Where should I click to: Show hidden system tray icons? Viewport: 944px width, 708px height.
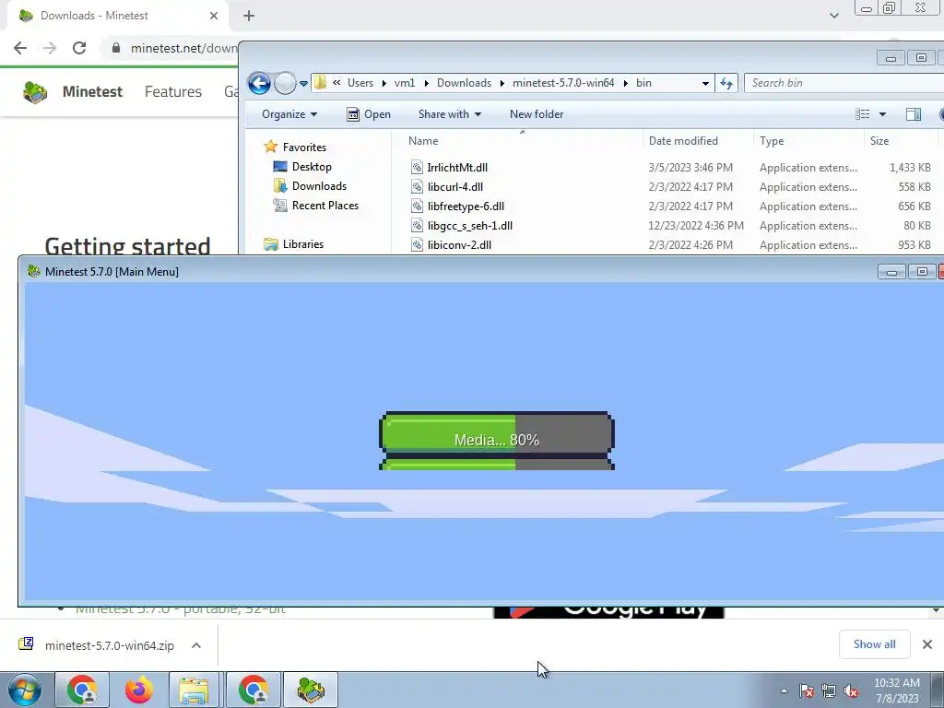784,690
